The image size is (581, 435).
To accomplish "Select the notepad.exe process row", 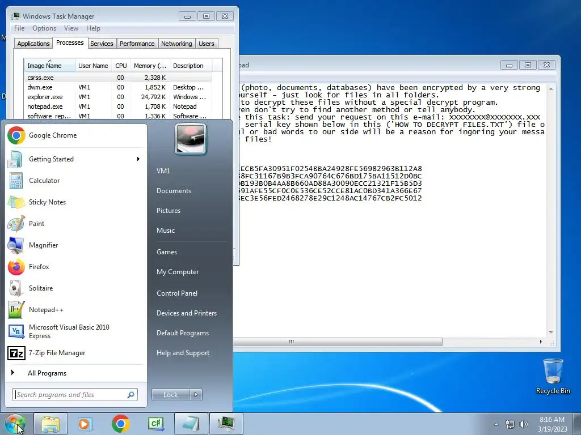I will pyautogui.click(x=119, y=106).
